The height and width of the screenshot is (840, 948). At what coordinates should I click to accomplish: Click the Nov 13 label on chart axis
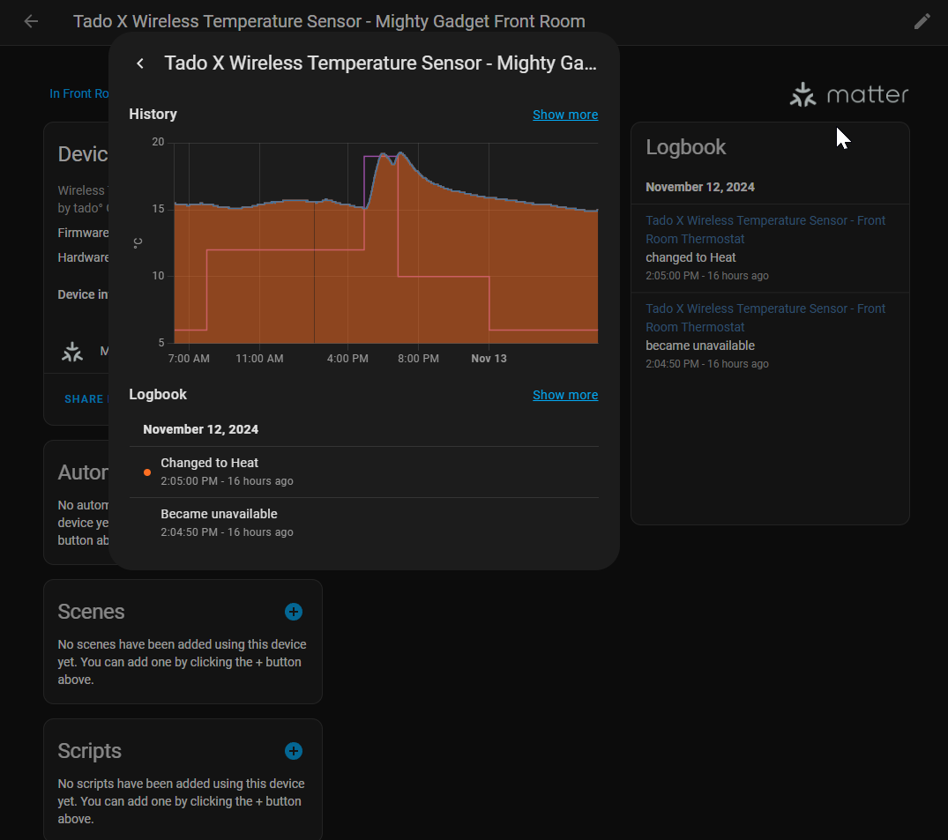click(x=489, y=359)
